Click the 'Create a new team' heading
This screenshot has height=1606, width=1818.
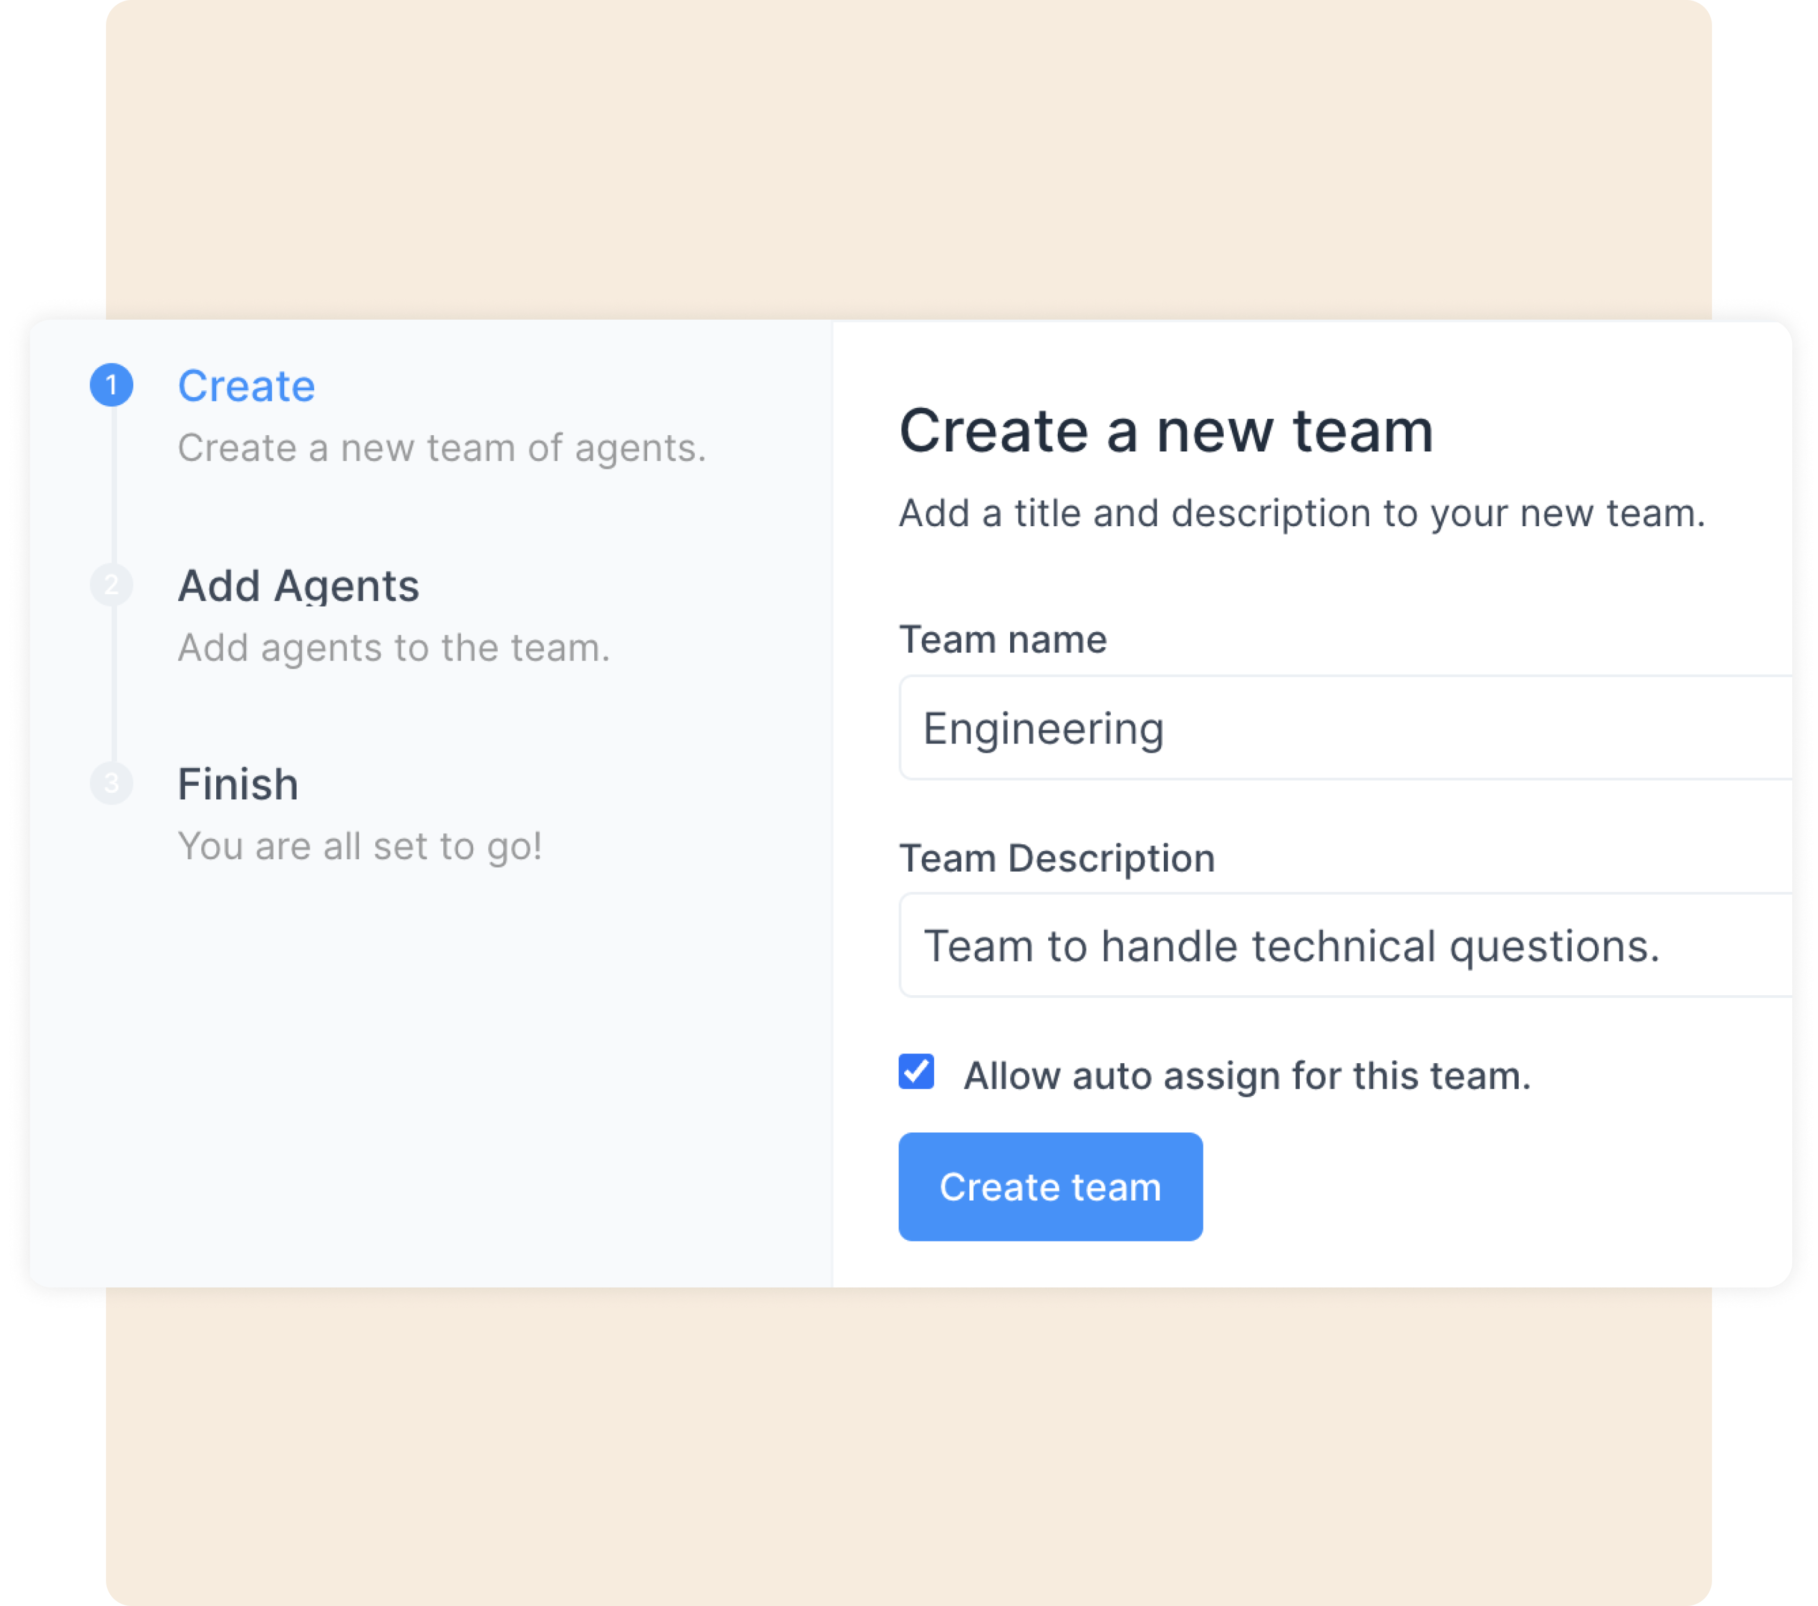click(1165, 430)
